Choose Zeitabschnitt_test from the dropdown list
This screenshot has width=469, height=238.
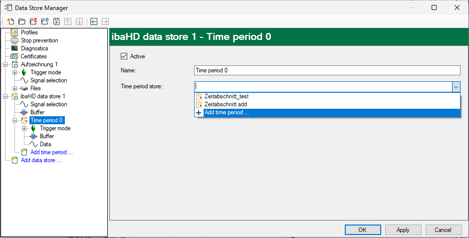coord(226,96)
